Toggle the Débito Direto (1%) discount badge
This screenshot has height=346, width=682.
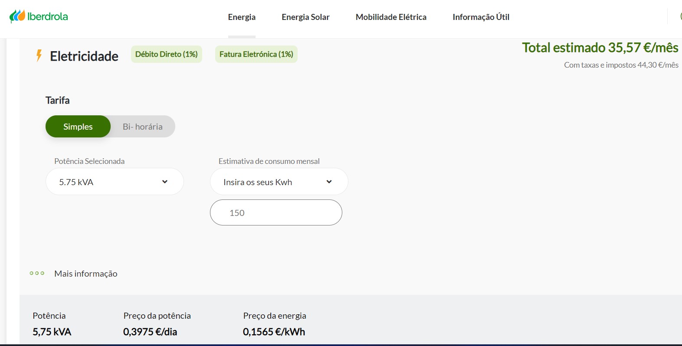[x=167, y=54]
